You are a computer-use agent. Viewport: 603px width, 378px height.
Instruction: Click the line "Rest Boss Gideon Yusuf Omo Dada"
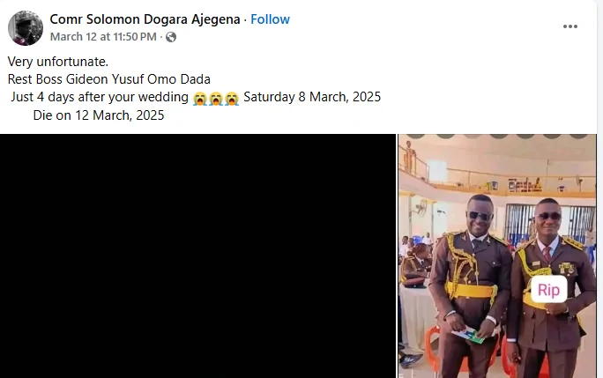pyautogui.click(x=108, y=79)
